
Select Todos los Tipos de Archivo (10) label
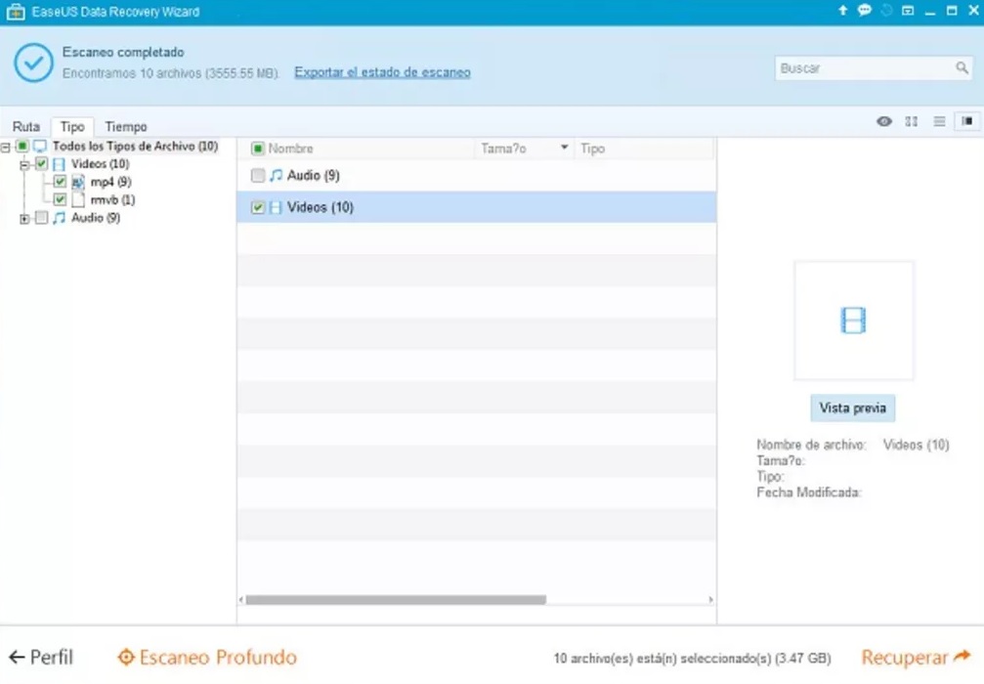click(135, 147)
